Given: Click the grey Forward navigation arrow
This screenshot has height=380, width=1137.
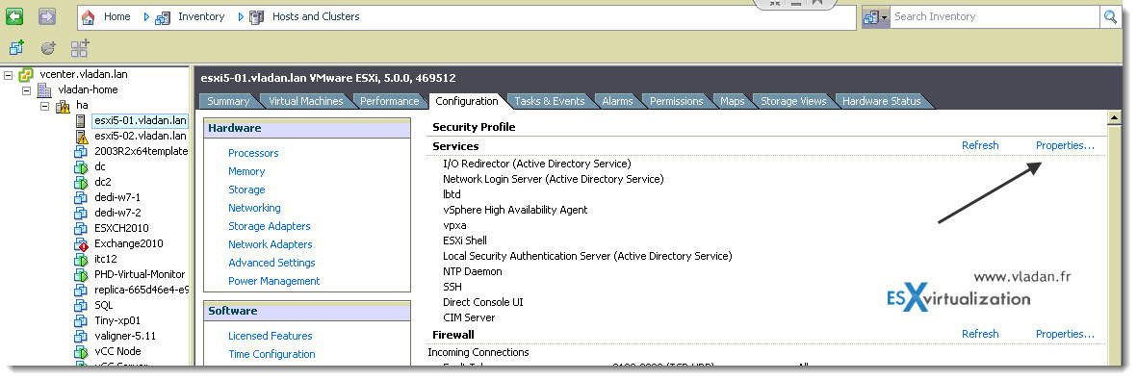Looking at the screenshot, I should [x=47, y=16].
